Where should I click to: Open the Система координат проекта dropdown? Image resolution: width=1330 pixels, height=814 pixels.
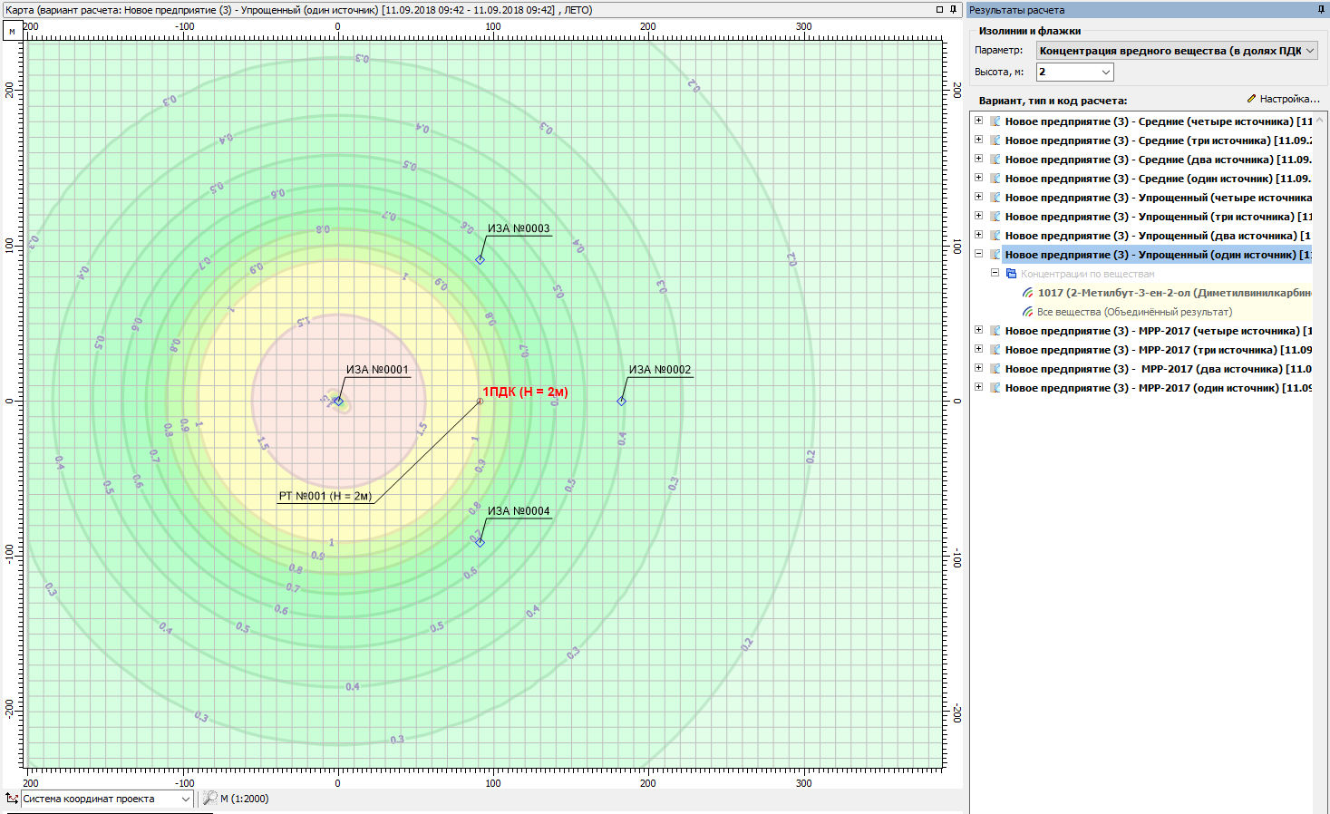[x=185, y=799]
